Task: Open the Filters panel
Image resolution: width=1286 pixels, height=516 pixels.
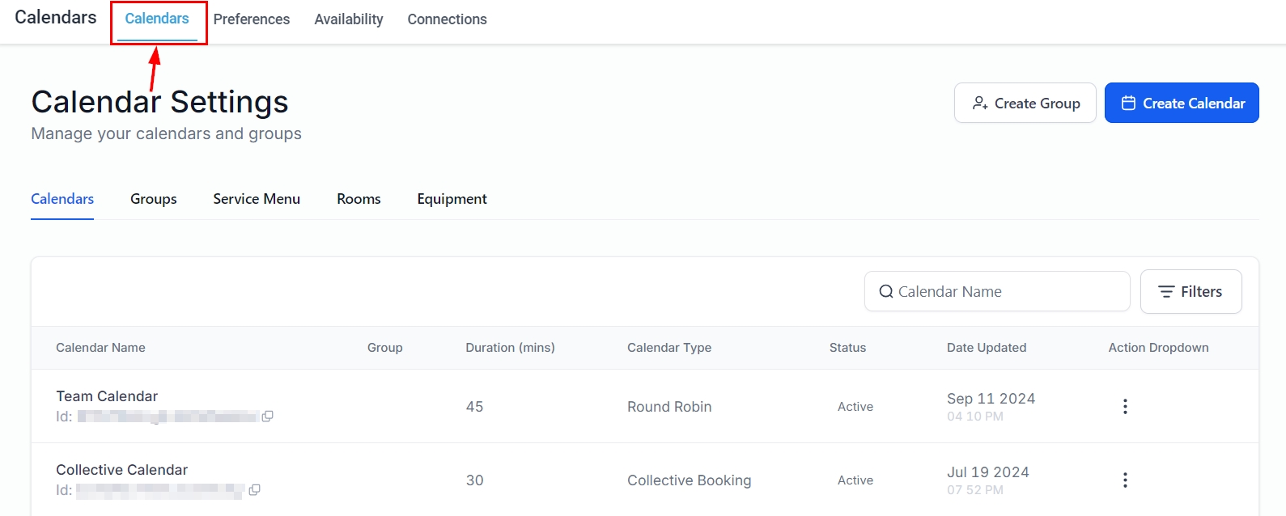Action: [1191, 292]
